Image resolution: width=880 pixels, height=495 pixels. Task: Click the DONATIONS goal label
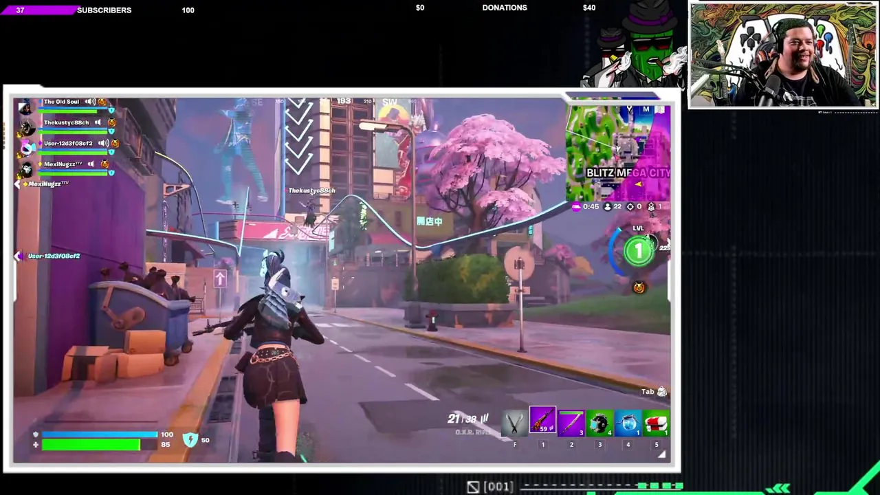pos(505,8)
